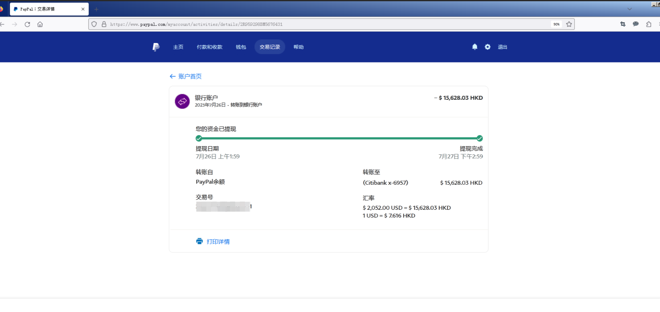The height and width of the screenshot is (312, 660).
Task: Click the site padlock icon in address bar
Action: [104, 24]
